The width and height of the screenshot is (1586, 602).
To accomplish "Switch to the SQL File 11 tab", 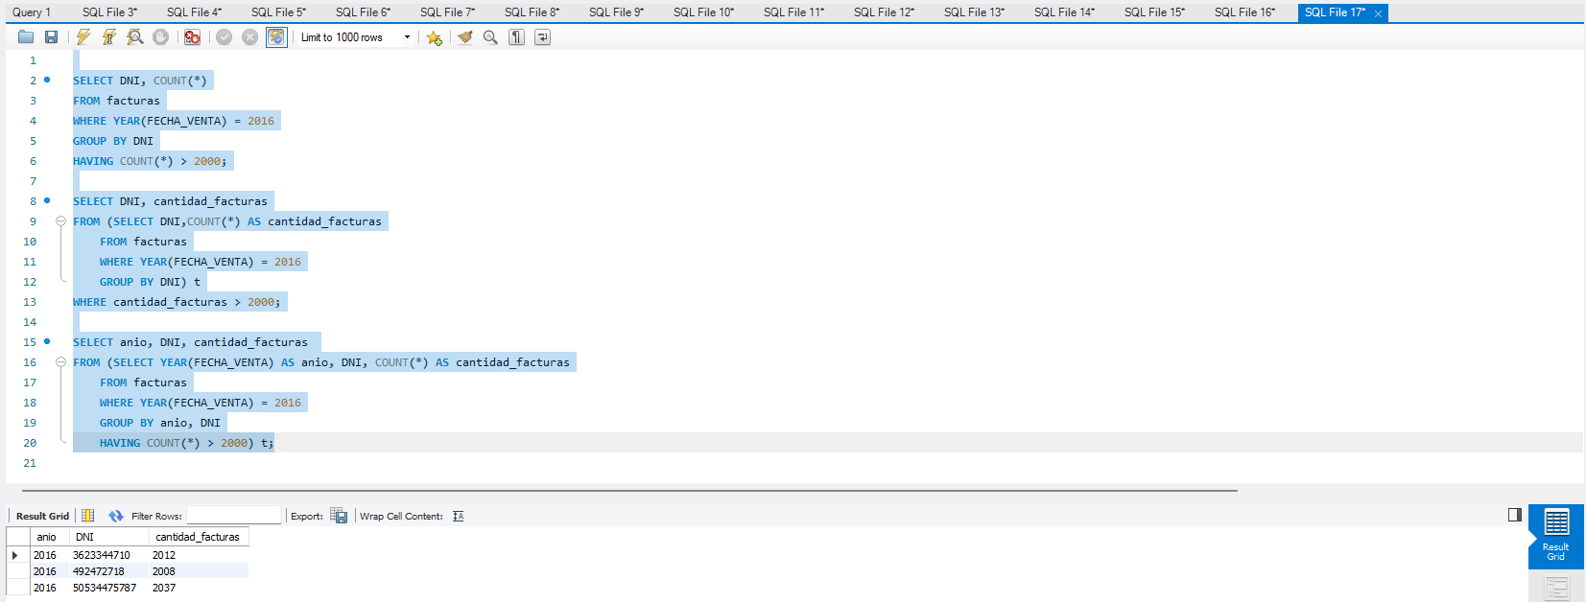I will [793, 12].
